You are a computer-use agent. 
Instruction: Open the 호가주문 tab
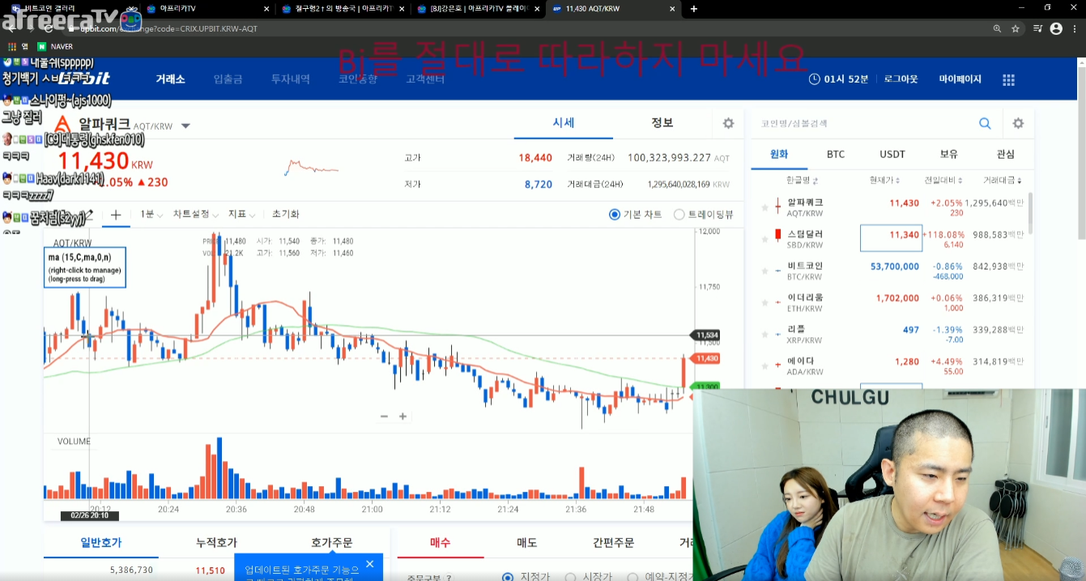tap(332, 543)
